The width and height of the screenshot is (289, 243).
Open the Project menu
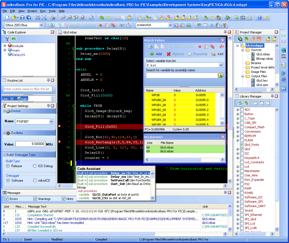32,11
